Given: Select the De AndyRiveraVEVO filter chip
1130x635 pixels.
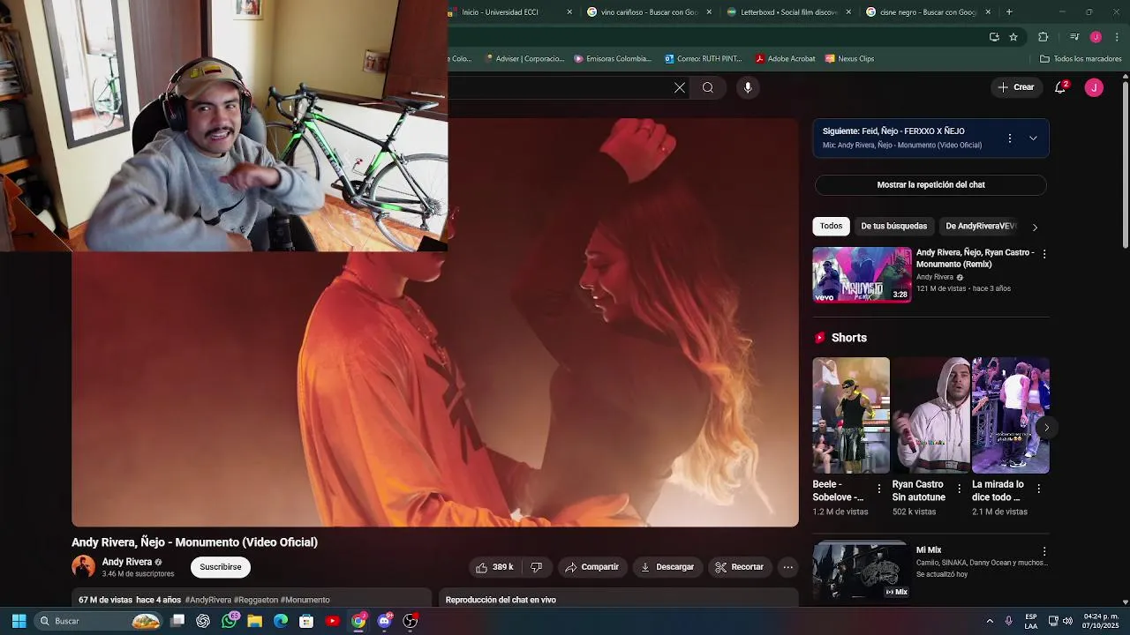Looking at the screenshot, I should pyautogui.click(x=981, y=227).
